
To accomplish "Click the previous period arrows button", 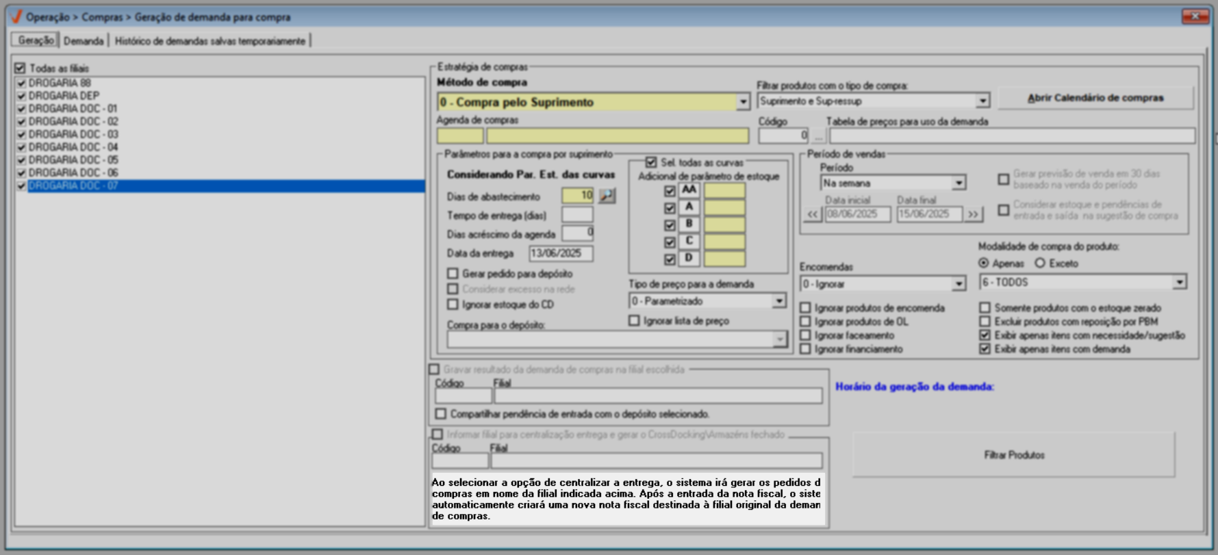I will tap(812, 214).
